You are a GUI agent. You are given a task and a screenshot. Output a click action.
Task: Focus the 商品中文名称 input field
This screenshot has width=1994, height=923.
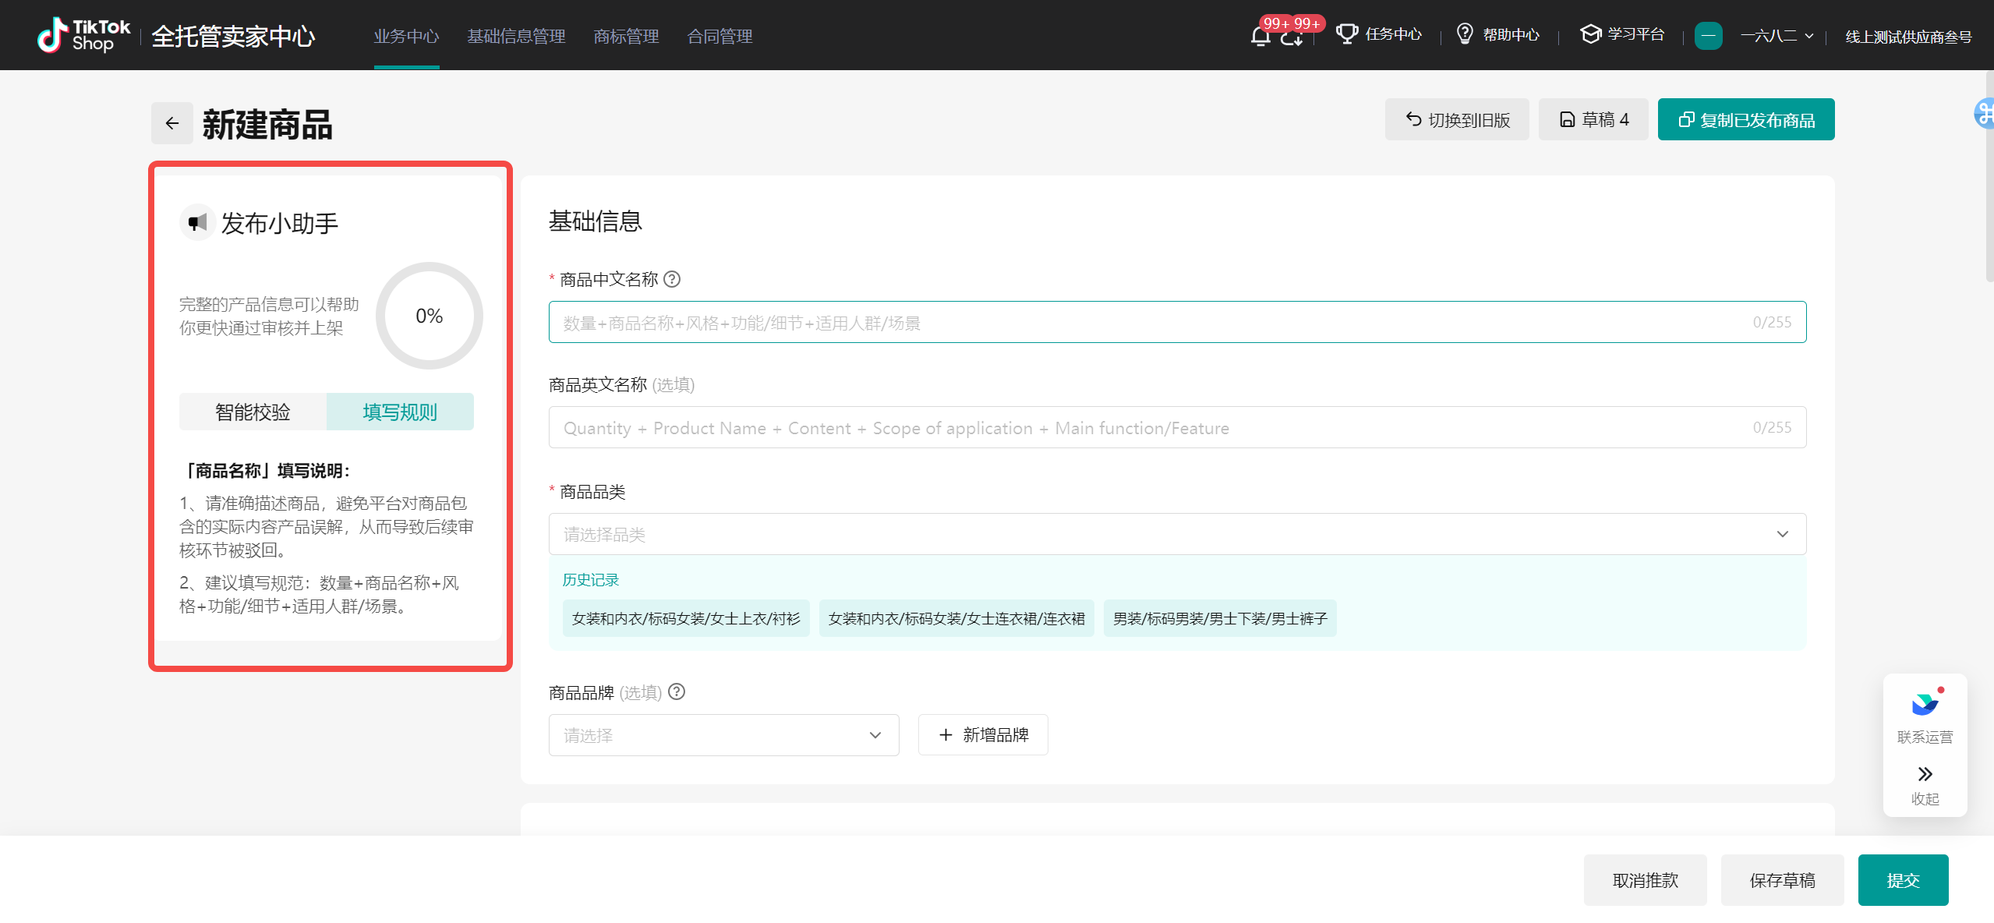point(1177,322)
